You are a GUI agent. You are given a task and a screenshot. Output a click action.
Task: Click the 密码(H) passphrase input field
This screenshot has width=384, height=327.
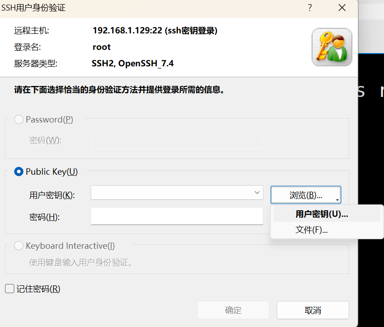click(177, 216)
